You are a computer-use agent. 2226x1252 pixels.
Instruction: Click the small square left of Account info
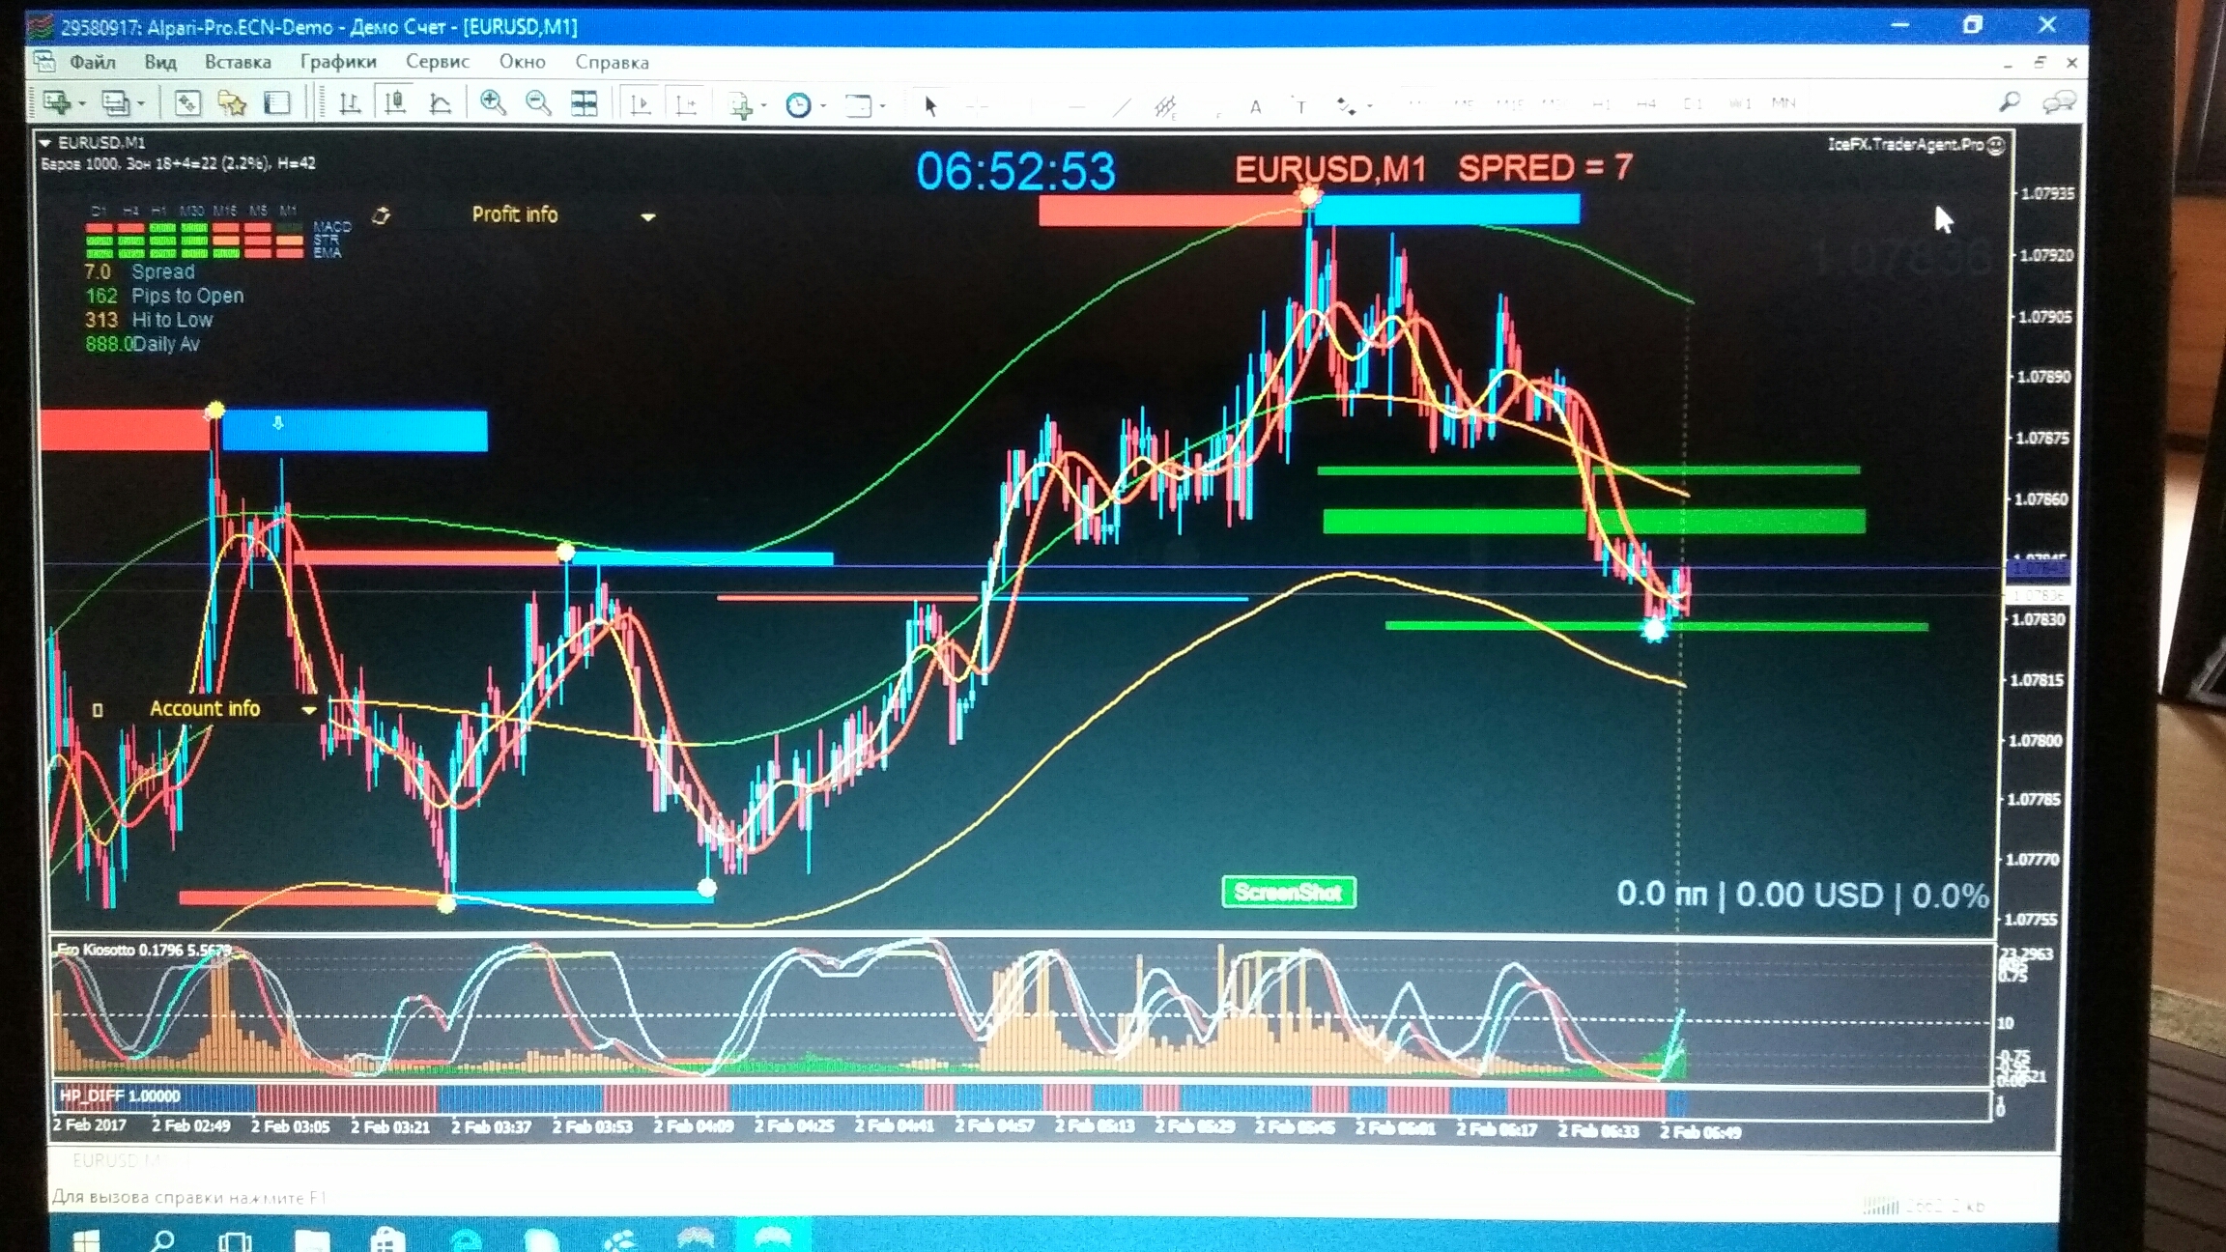[97, 710]
